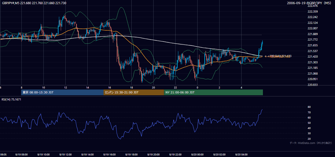Click the chart title '2006-09-19 のGBP/JPY (M5)'
The height and width of the screenshot is (157, 335).
tap(309, 3)
